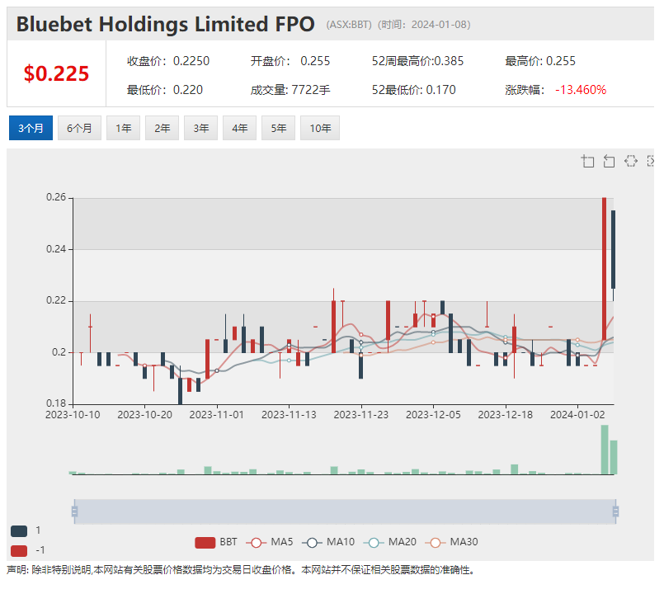Toggle MA20 legend entry
Viewport: 664px width, 608px height.
(x=390, y=542)
